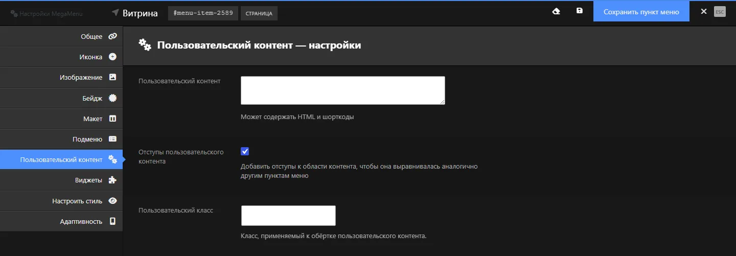Click the floppy disk save icon
The width and height of the screenshot is (736, 256).
(x=579, y=11)
